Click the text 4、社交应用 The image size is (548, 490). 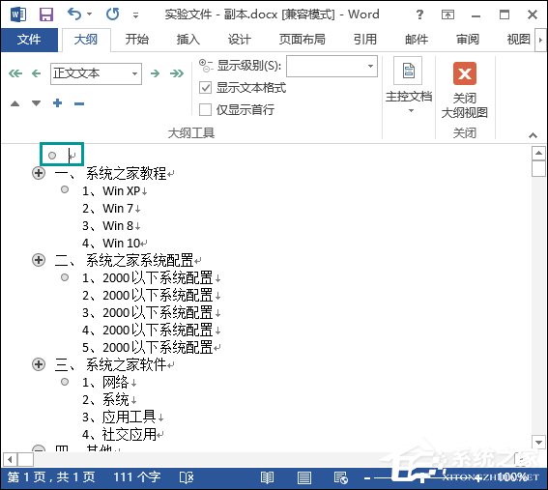point(119,435)
